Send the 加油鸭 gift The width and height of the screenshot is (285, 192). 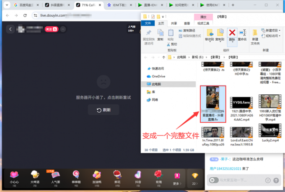click(x=97, y=178)
